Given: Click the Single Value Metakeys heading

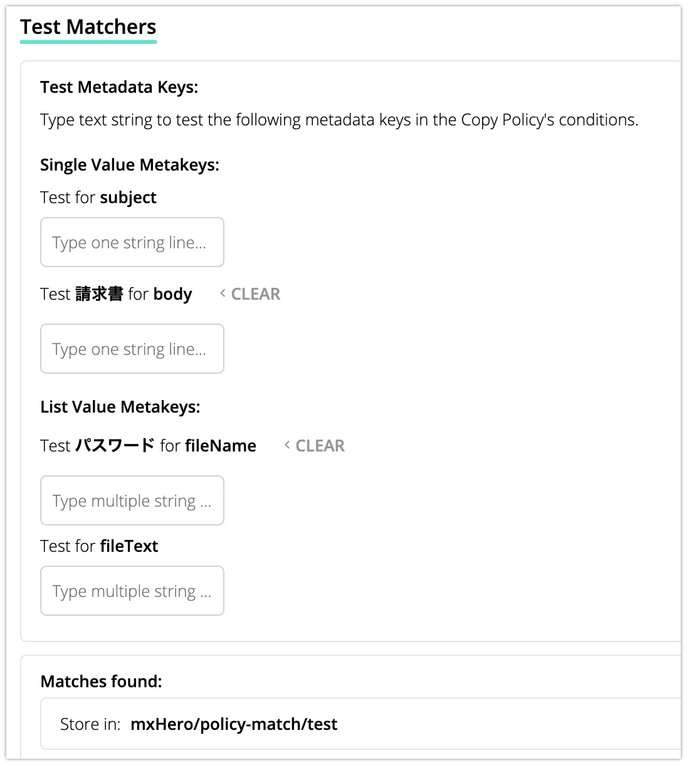Looking at the screenshot, I should pyautogui.click(x=130, y=165).
